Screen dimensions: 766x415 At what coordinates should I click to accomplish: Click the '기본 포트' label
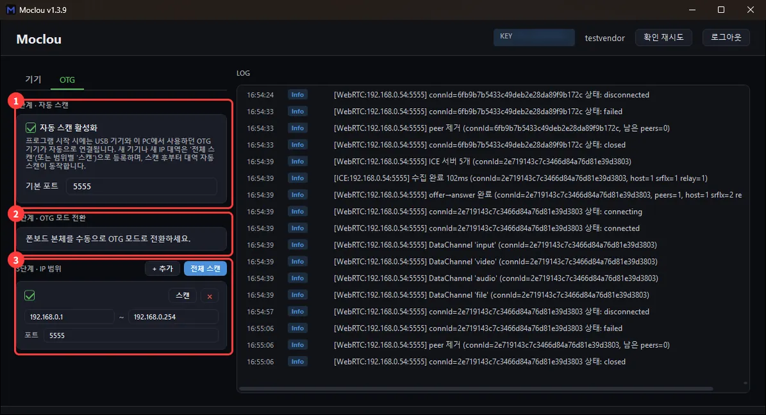coord(42,186)
